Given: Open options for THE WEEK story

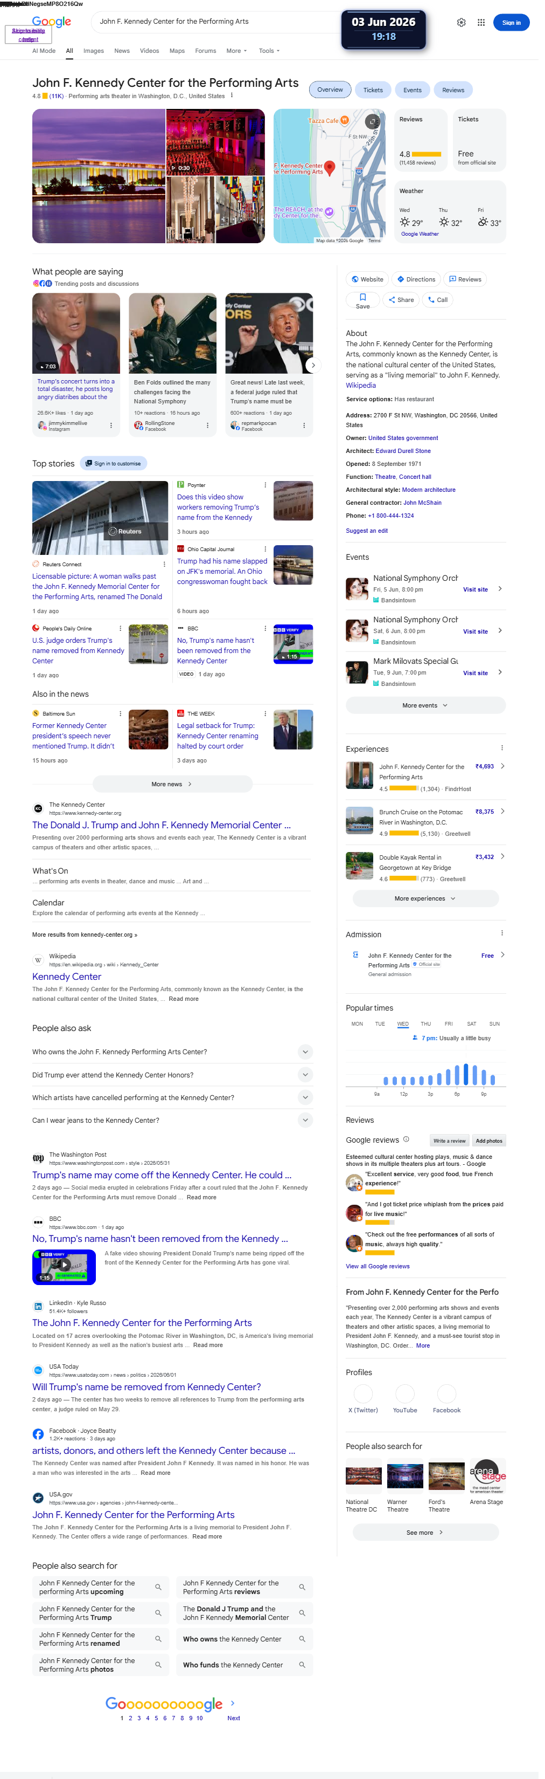Looking at the screenshot, I should [x=265, y=713].
